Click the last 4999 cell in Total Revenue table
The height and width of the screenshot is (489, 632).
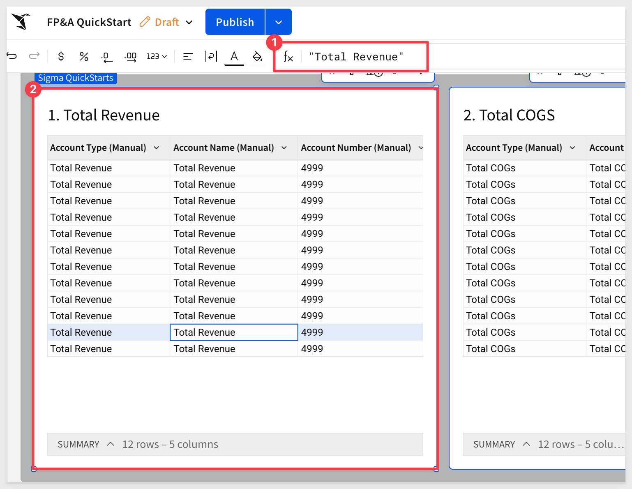tap(360, 349)
